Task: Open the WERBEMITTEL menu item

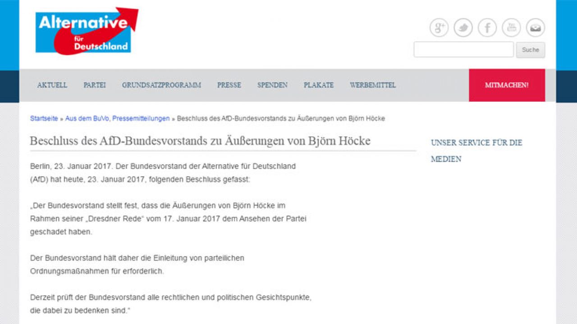Action: coord(373,85)
